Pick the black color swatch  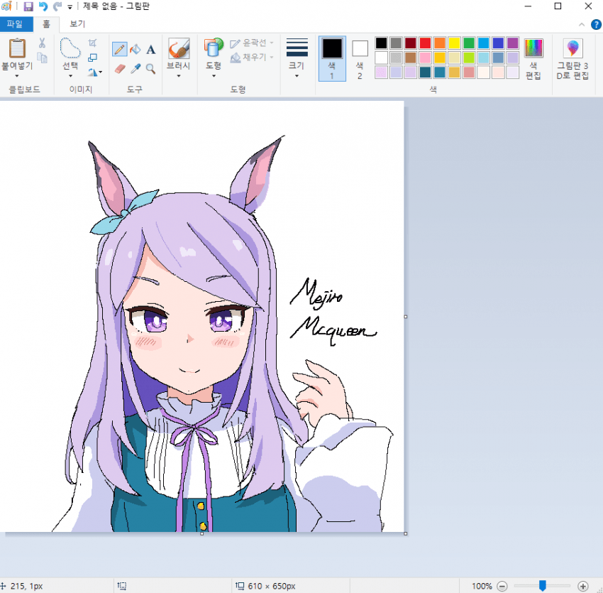pos(381,43)
